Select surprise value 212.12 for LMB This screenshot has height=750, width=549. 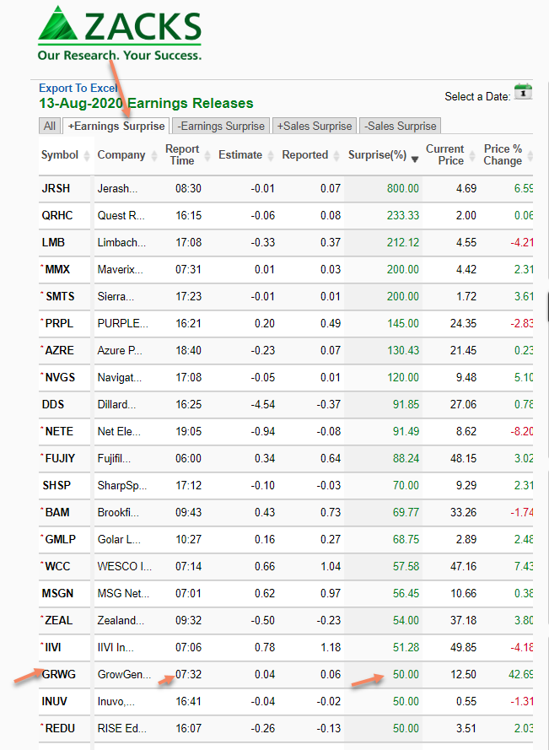point(403,242)
